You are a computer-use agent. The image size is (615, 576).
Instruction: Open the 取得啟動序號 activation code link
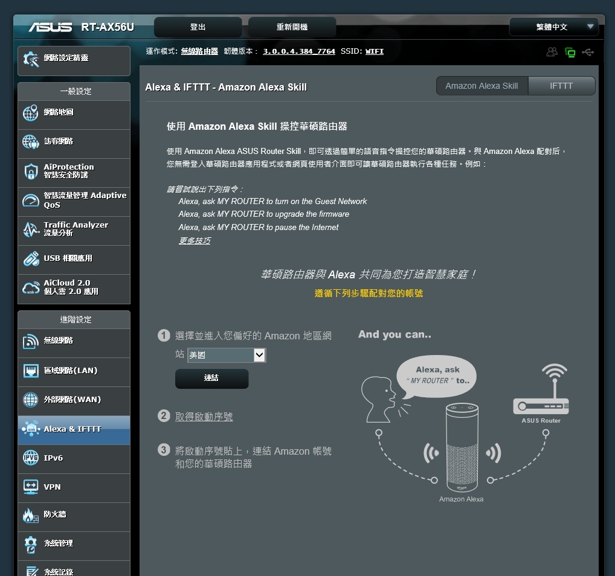[204, 417]
